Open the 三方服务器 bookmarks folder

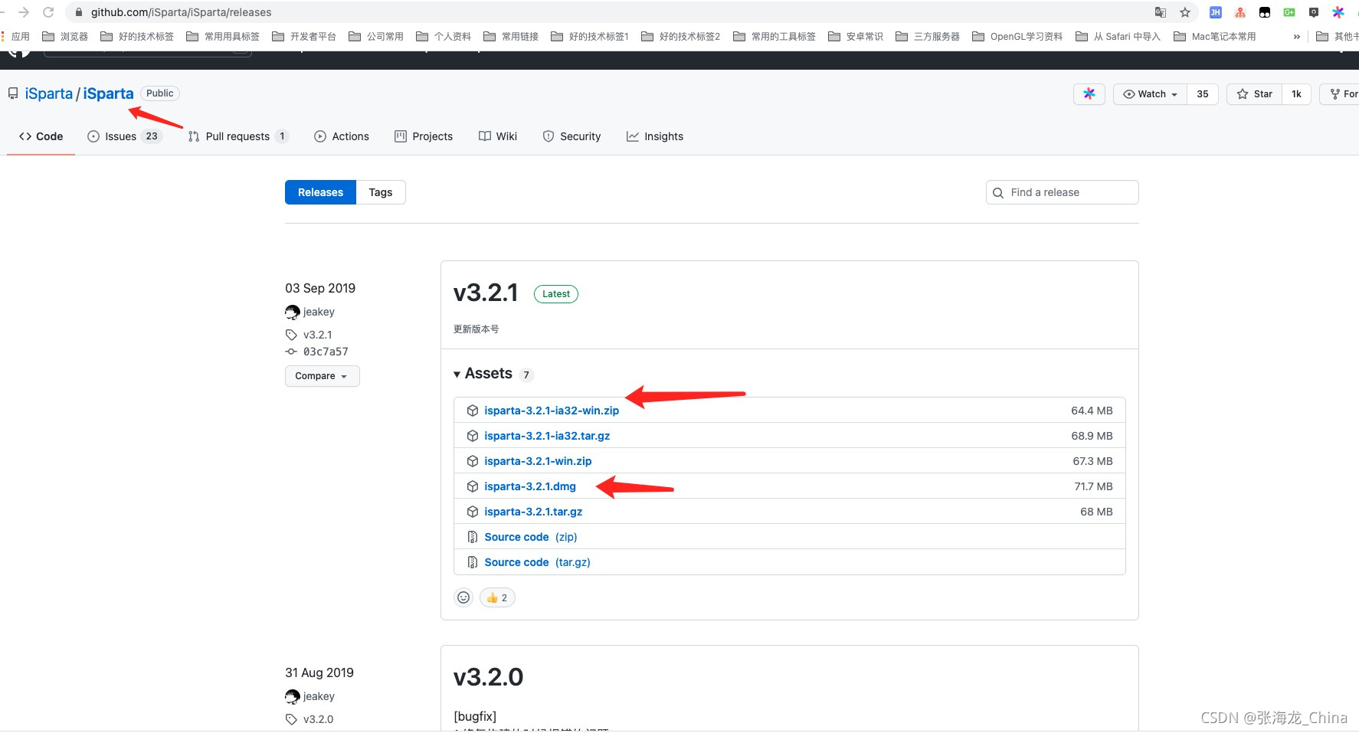click(928, 36)
